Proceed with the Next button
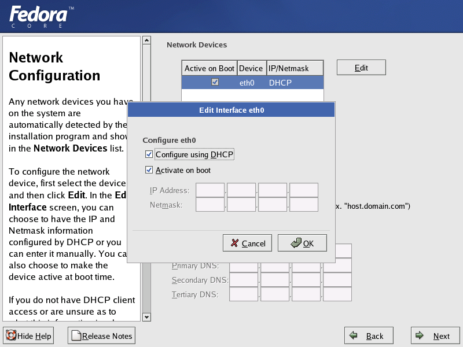 pyautogui.click(x=435, y=335)
